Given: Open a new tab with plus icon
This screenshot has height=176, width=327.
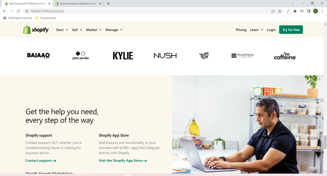Looking at the screenshot, I should pyautogui.click(x=108, y=3).
